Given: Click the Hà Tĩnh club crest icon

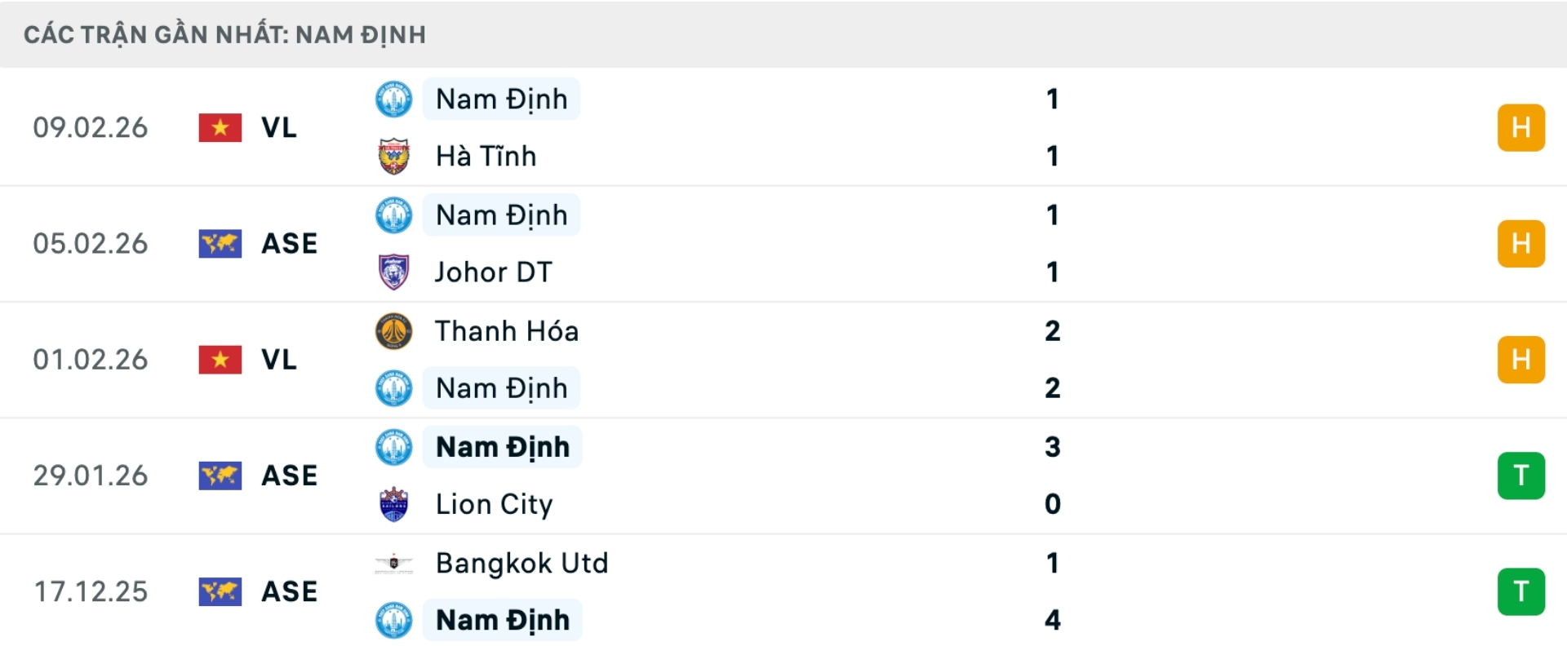Looking at the screenshot, I should [x=393, y=156].
